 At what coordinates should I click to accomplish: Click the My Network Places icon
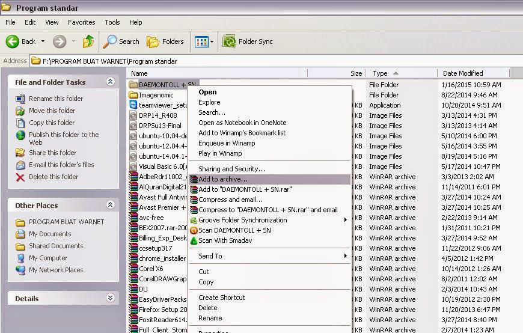pyautogui.click(x=20, y=270)
